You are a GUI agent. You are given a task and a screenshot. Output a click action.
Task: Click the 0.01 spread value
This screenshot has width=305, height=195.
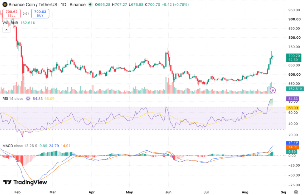click(26, 14)
